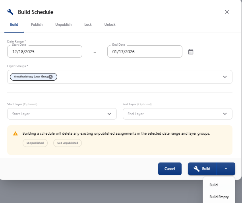Open the End Layer dropdown
The height and width of the screenshot is (203, 242).
coord(177,114)
